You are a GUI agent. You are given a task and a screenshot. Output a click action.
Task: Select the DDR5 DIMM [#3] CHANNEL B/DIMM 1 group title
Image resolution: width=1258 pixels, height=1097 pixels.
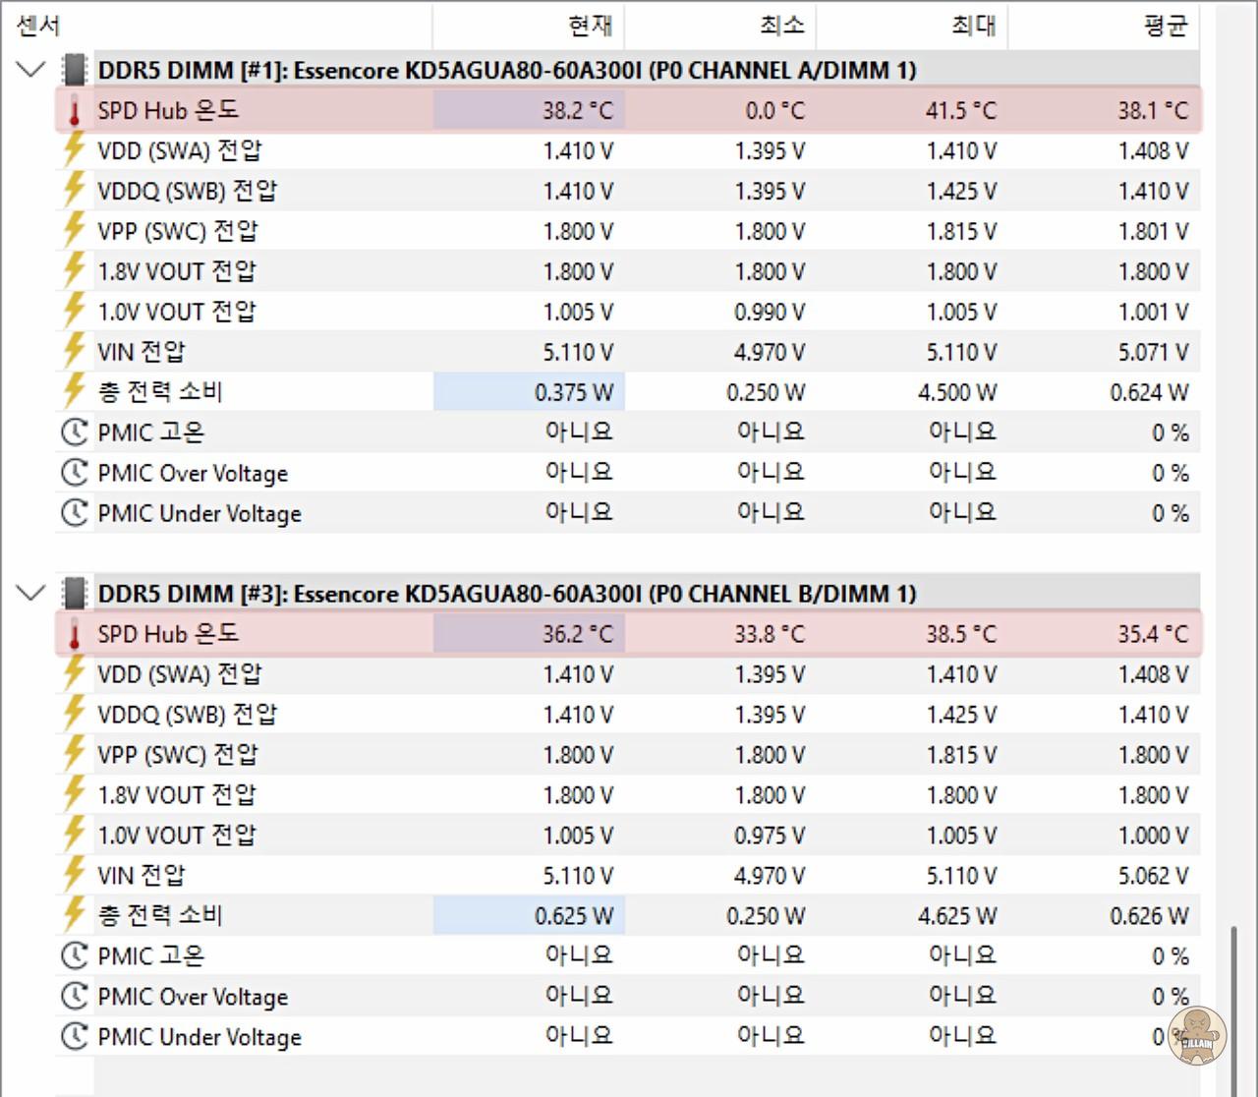pyautogui.click(x=507, y=594)
